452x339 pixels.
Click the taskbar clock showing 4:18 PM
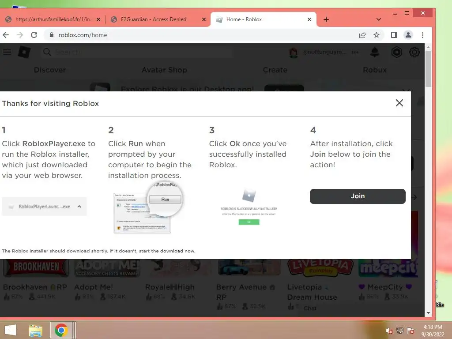(x=433, y=331)
